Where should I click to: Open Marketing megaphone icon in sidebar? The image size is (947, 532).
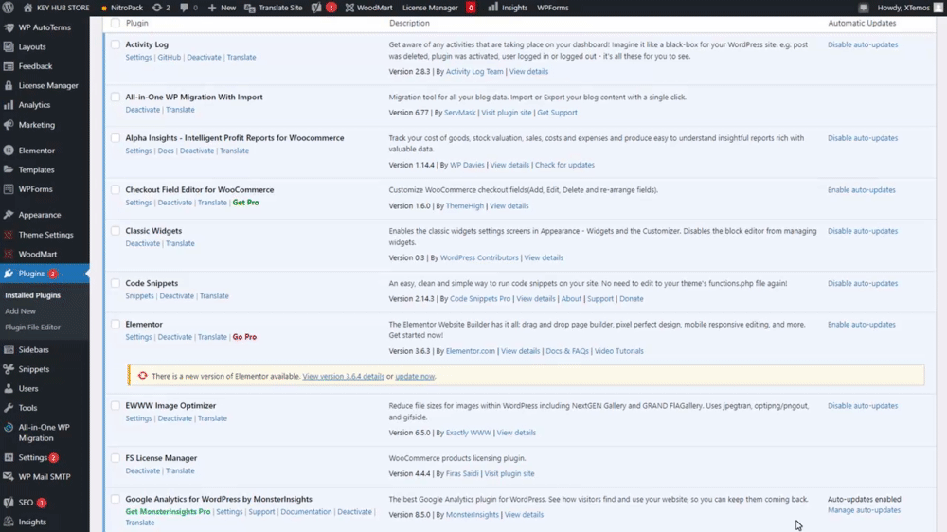click(9, 125)
